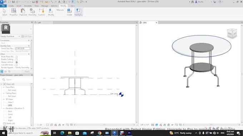Collapse the Elevations (Elevation 1) node
This screenshot has height=136, width=243.
4,108
